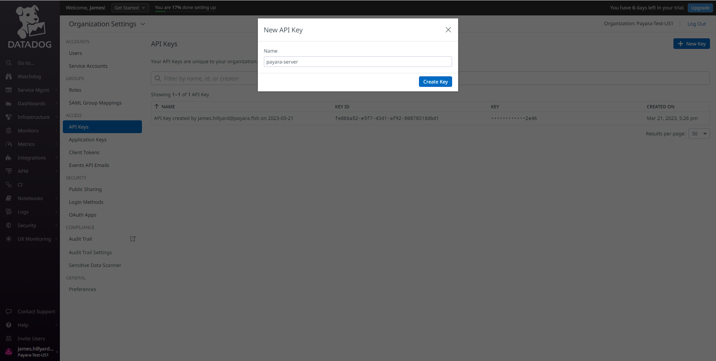Screen dimensions: 716x361
Task: Click the Monitors sidebar icon
Action: pos(9,130)
